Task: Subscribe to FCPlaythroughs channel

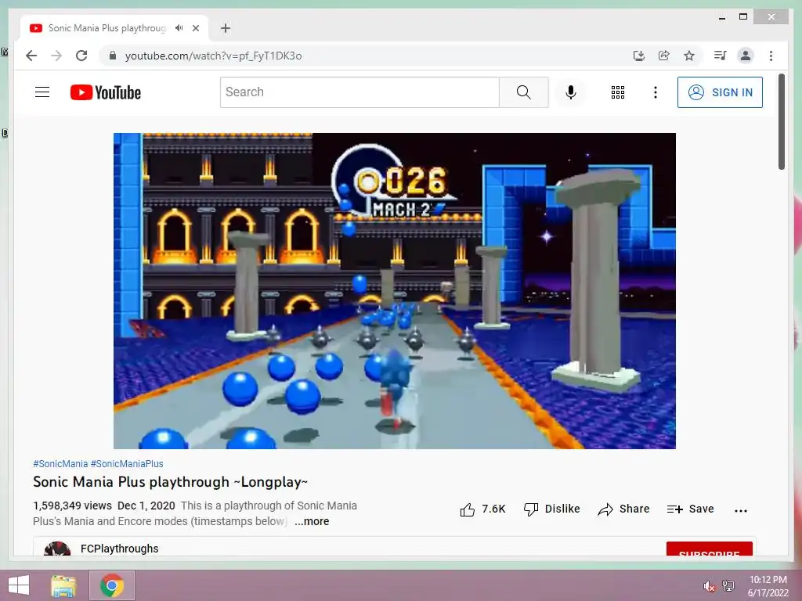Action: [x=709, y=549]
